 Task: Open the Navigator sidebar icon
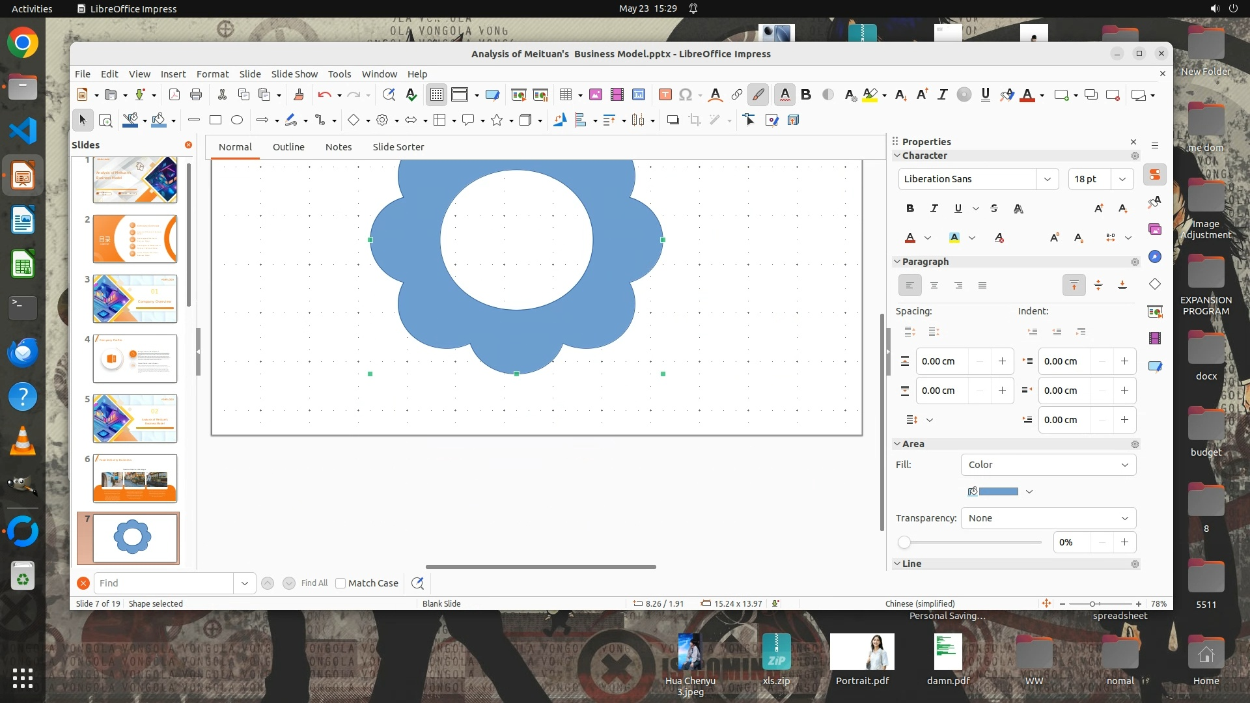1155,256
